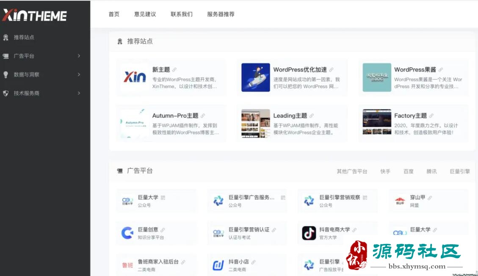The width and height of the screenshot is (478, 276).
Task: Click the TikTok logo of 抖音电商大学
Action: tap(309, 233)
